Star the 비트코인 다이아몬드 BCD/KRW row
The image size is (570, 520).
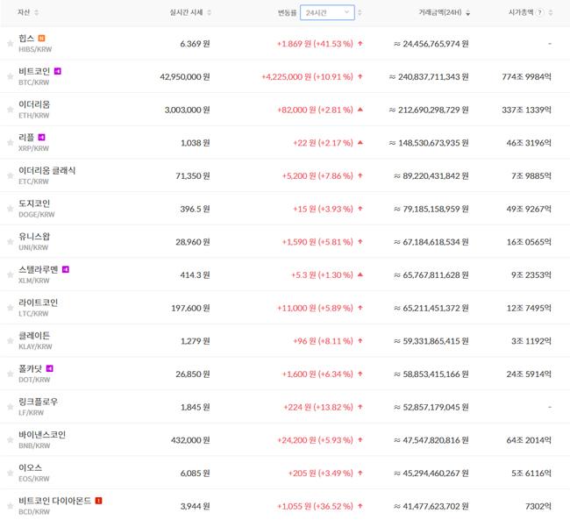click(11, 507)
